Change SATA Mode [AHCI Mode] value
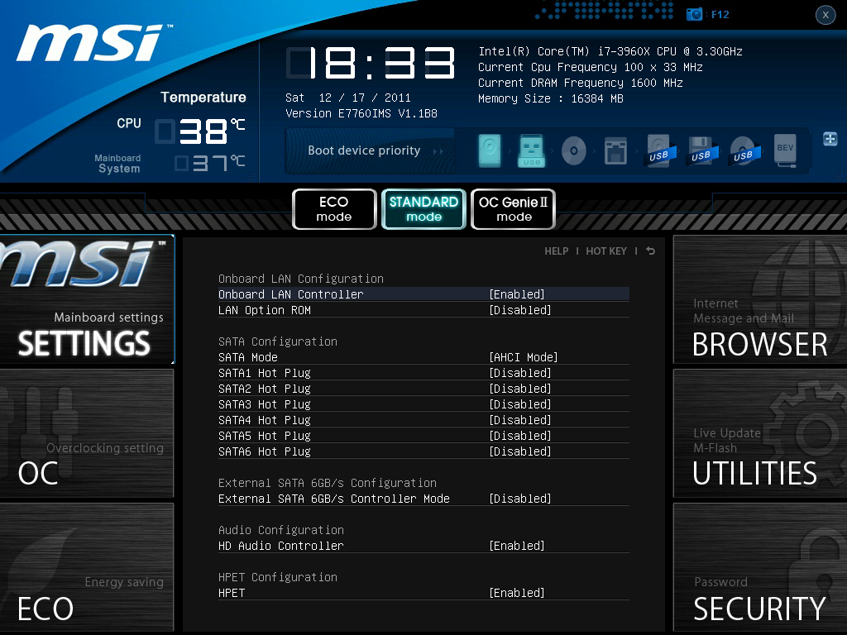Screen dimensions: 847x635 [x=524, y=357]
